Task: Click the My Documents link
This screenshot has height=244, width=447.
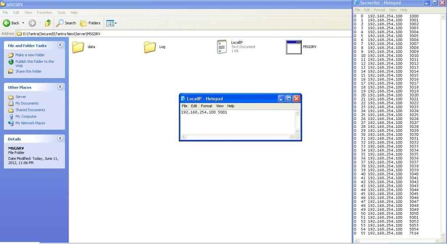Action: (x=27, y=103)
